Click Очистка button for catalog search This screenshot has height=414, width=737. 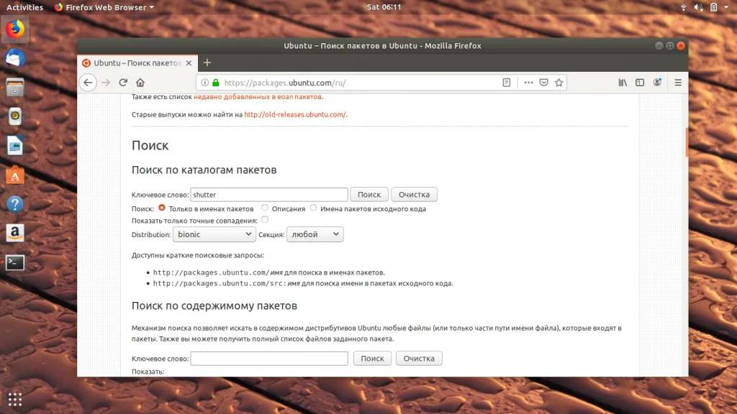pos(414,194)
